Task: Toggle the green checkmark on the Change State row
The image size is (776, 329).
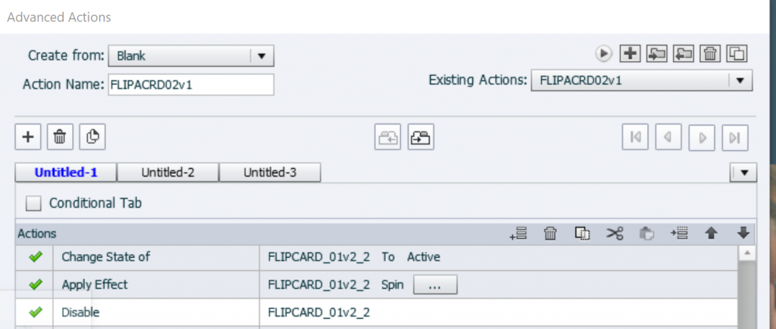Action: coord(35,257)
